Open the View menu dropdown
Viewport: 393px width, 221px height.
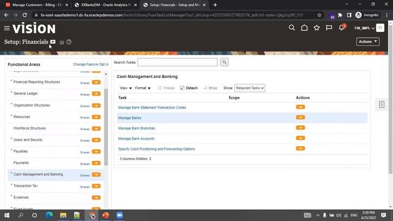[125, 88]
